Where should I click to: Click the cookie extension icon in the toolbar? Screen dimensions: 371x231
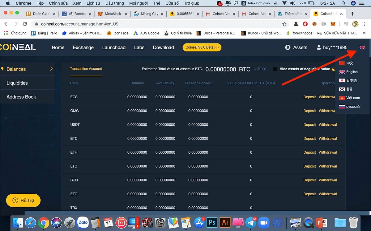tap(314, 24)
